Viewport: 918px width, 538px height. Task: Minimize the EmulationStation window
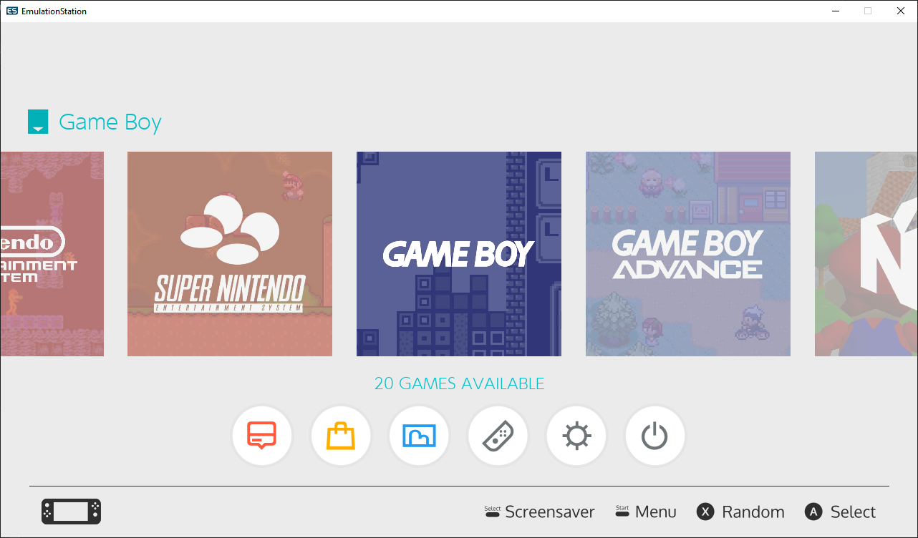click(835, 11)
